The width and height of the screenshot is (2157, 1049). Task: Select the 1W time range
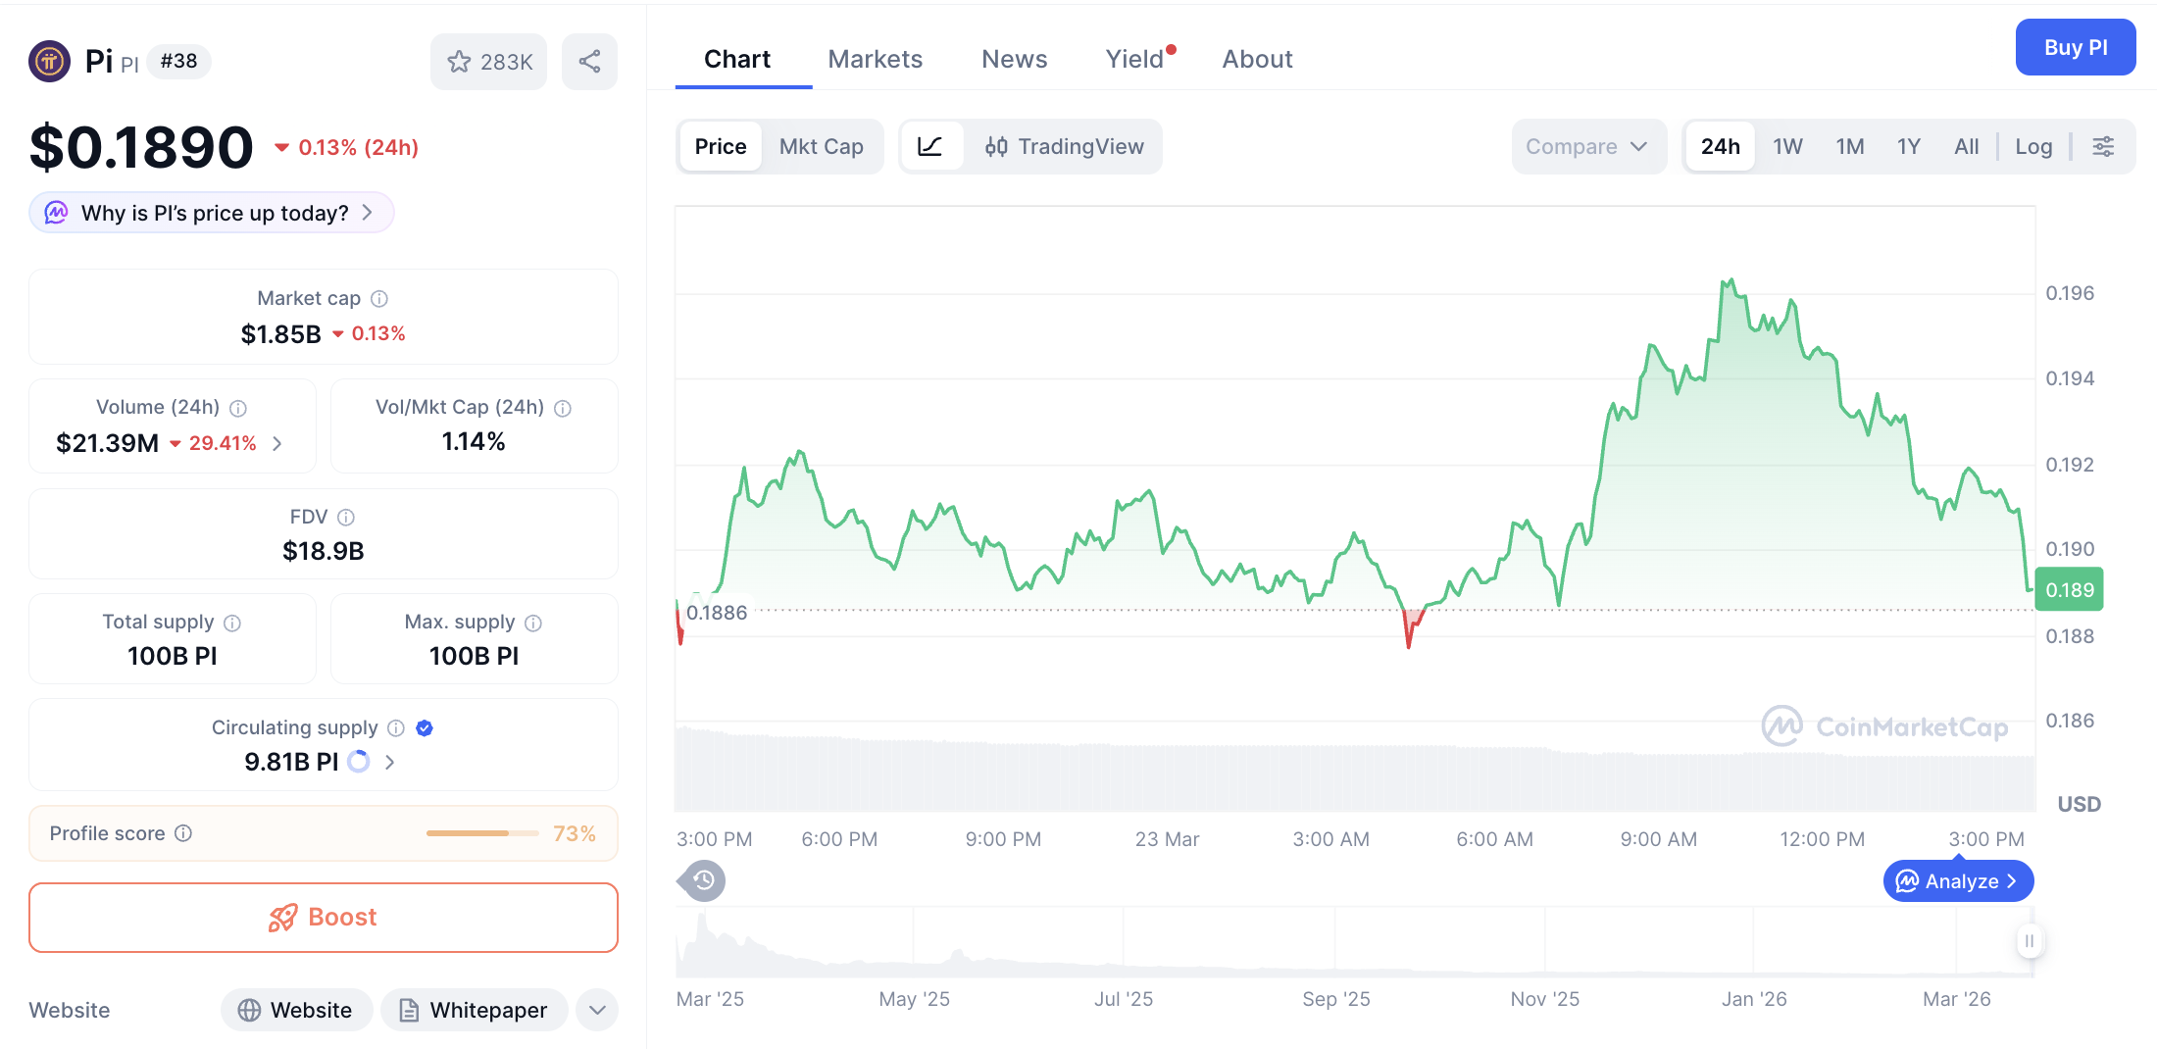[x=1787, y=147]
